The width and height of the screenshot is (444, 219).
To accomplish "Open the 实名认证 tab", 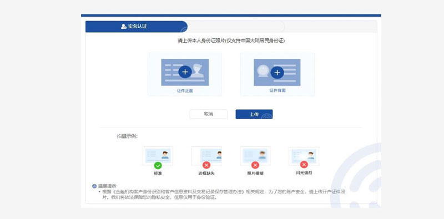I will coord(136,27).
